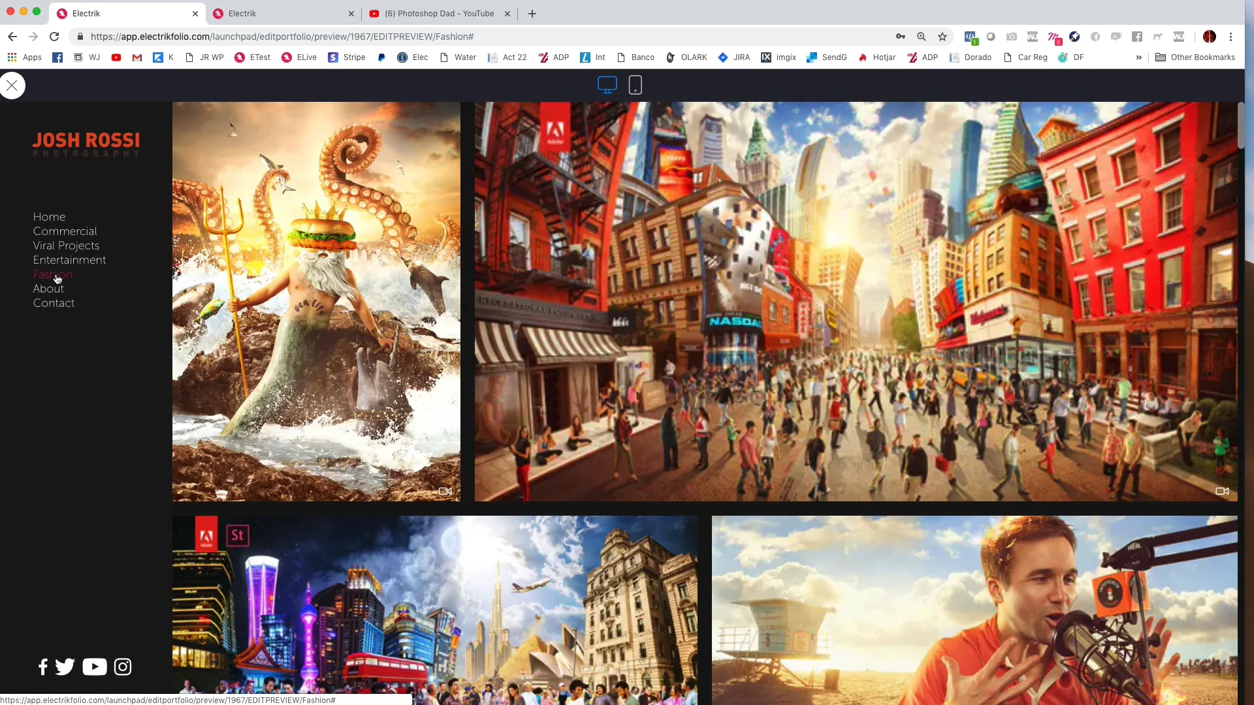Open JIRA bookmark
The width and height of the screenshot is (1254, 705).
click(733, 57)
